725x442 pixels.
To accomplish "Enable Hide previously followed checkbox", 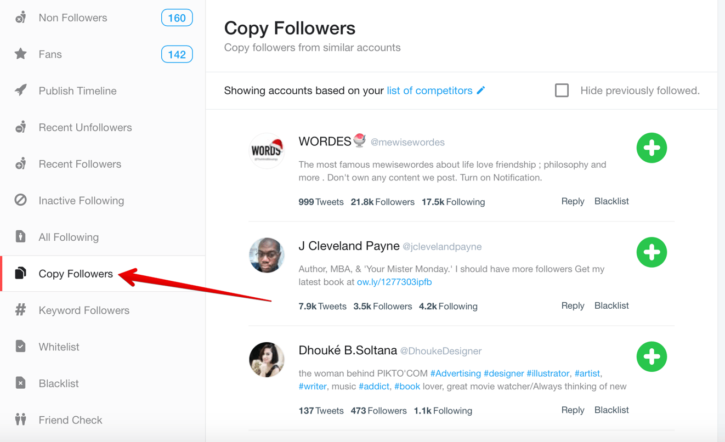I will (562, 90).
